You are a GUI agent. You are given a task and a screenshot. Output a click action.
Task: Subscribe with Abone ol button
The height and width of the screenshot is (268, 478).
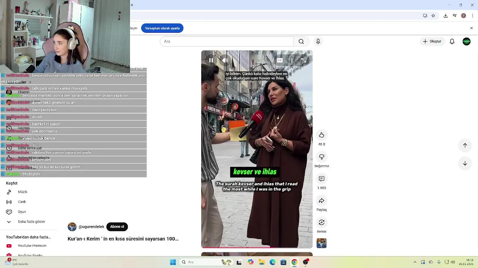pyautogui.click(x=117, y=227)
